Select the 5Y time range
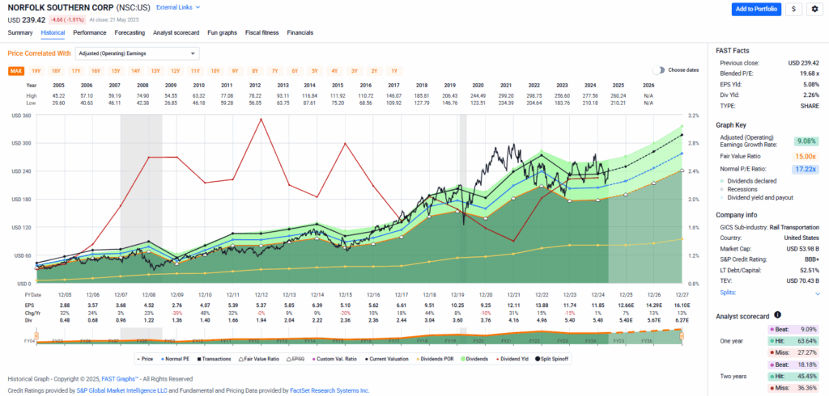Image resolution: width=829 pixels, height=396 pixels. point(314,71)
